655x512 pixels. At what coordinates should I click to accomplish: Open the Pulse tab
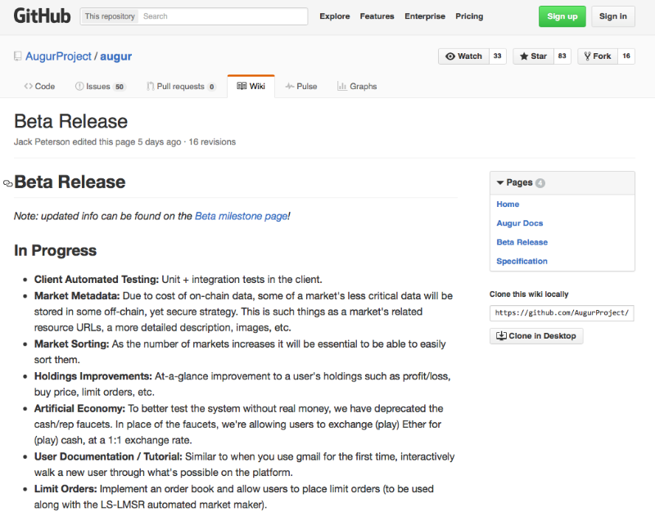301,87
